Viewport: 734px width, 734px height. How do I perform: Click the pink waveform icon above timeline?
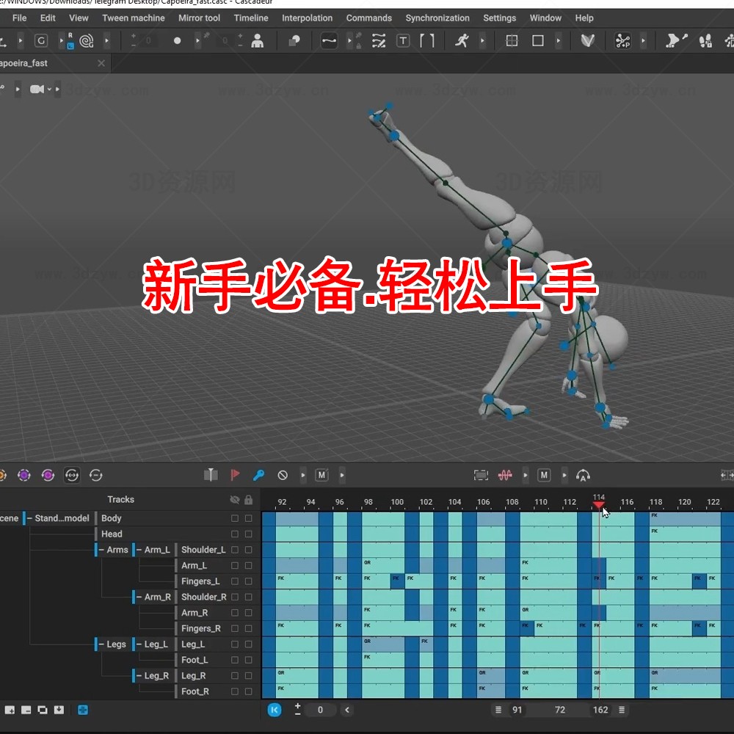click(505, 475)
